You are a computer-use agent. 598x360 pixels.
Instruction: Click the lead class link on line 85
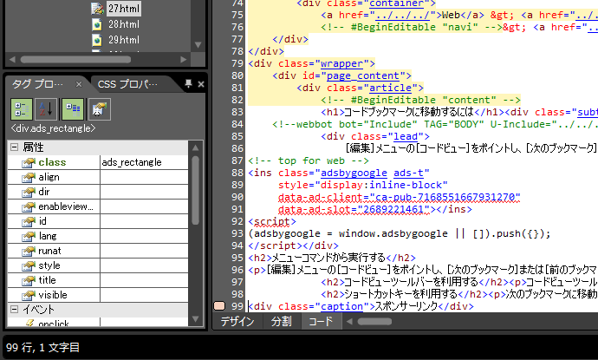pos(406,136)
